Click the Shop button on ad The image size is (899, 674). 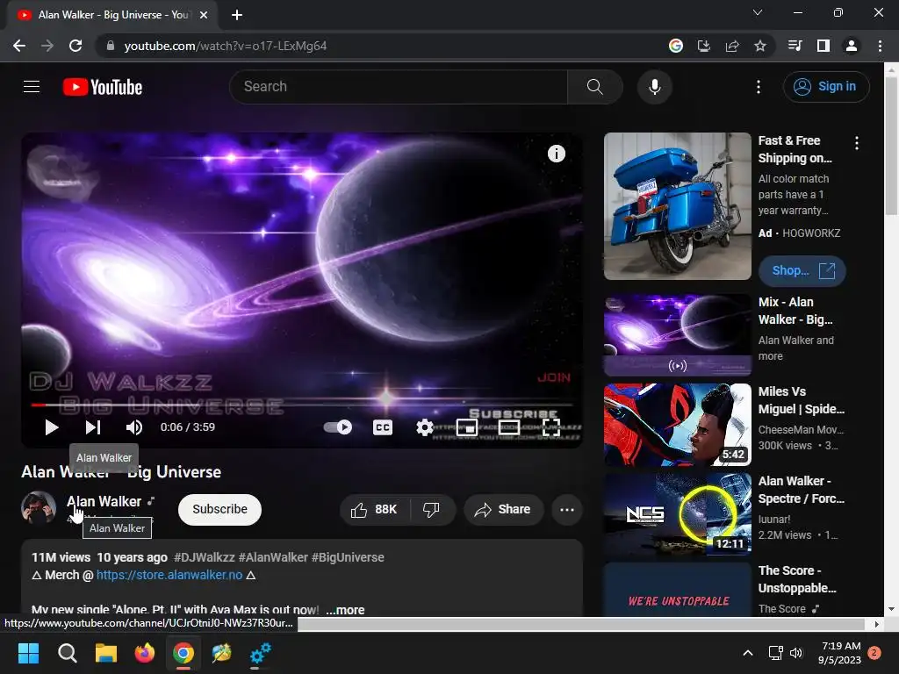(x=802, y=270)
